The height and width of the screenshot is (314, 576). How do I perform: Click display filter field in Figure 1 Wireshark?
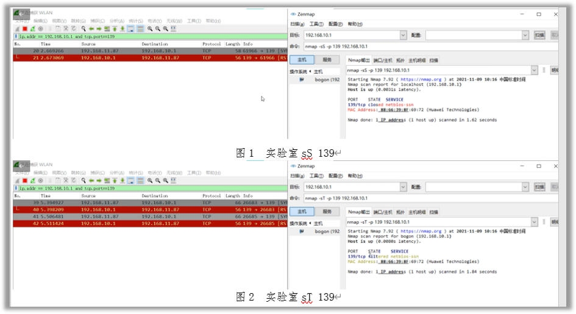[x=152, y=37]
